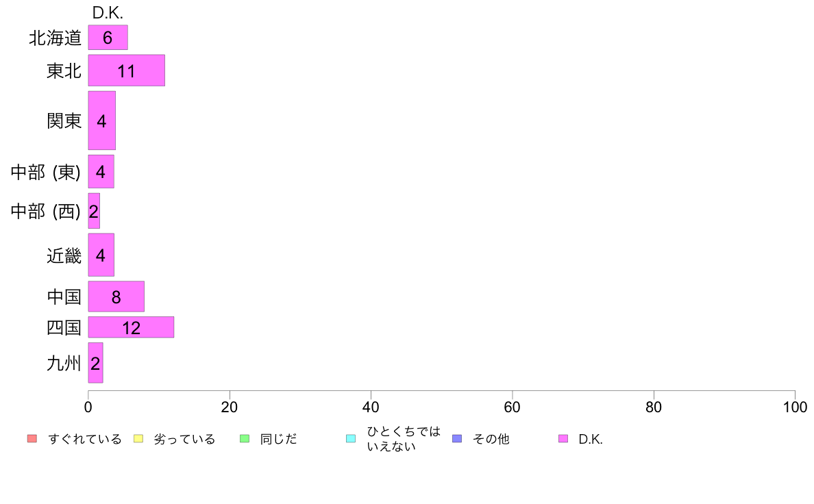814x504 pixels.
Task: Click the 中部 (東) row label
Action: [x=46, y=172]
